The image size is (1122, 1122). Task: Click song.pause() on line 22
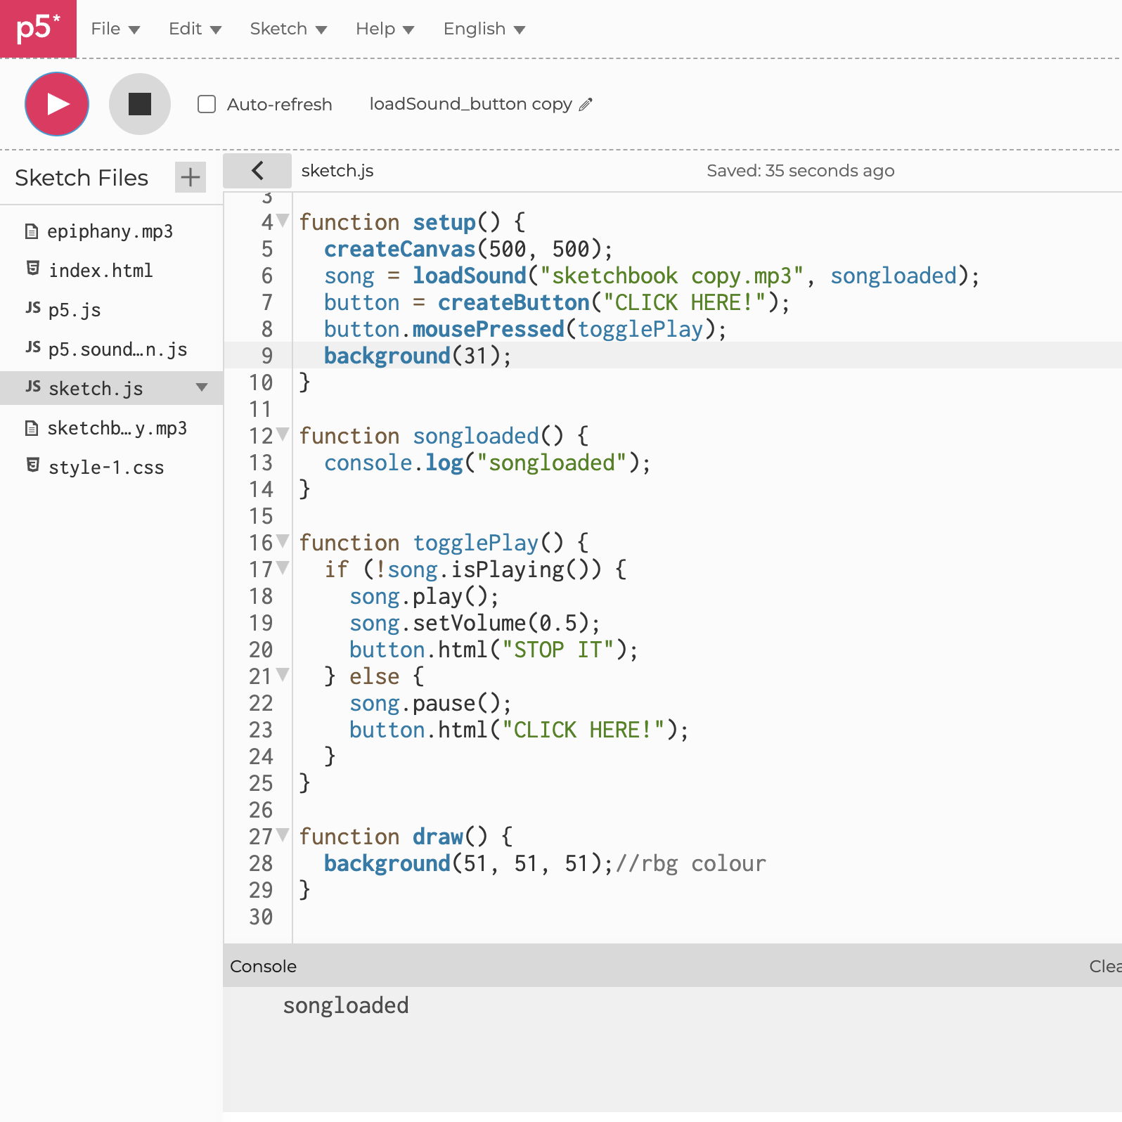click(430, 703)
